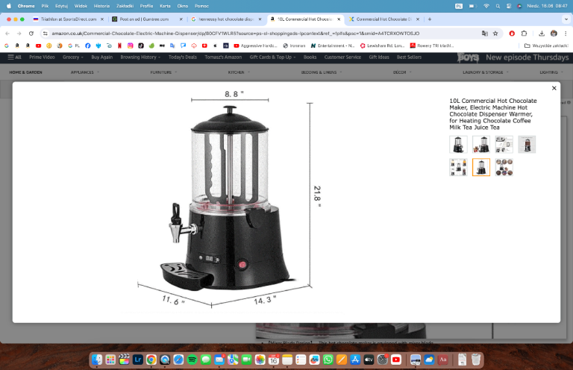
Task: Click the translate page icon in address bar
Action: pyautogui.click(x=484, y=34)
